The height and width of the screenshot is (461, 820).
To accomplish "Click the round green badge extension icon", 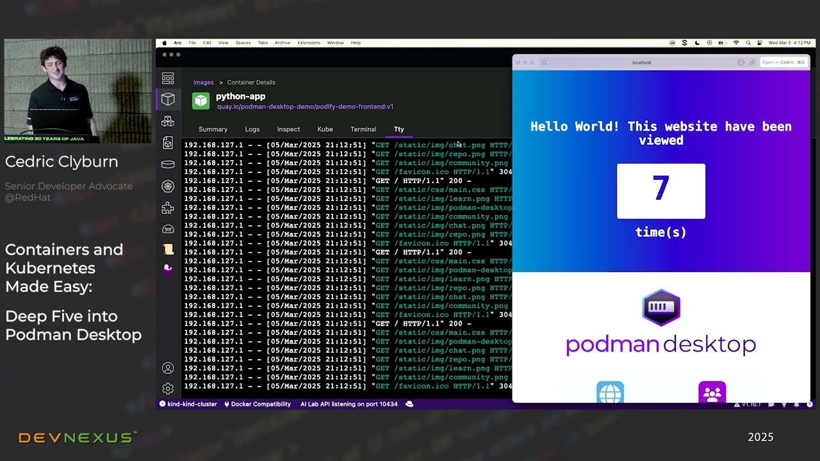I will click(x=168, y=229).
